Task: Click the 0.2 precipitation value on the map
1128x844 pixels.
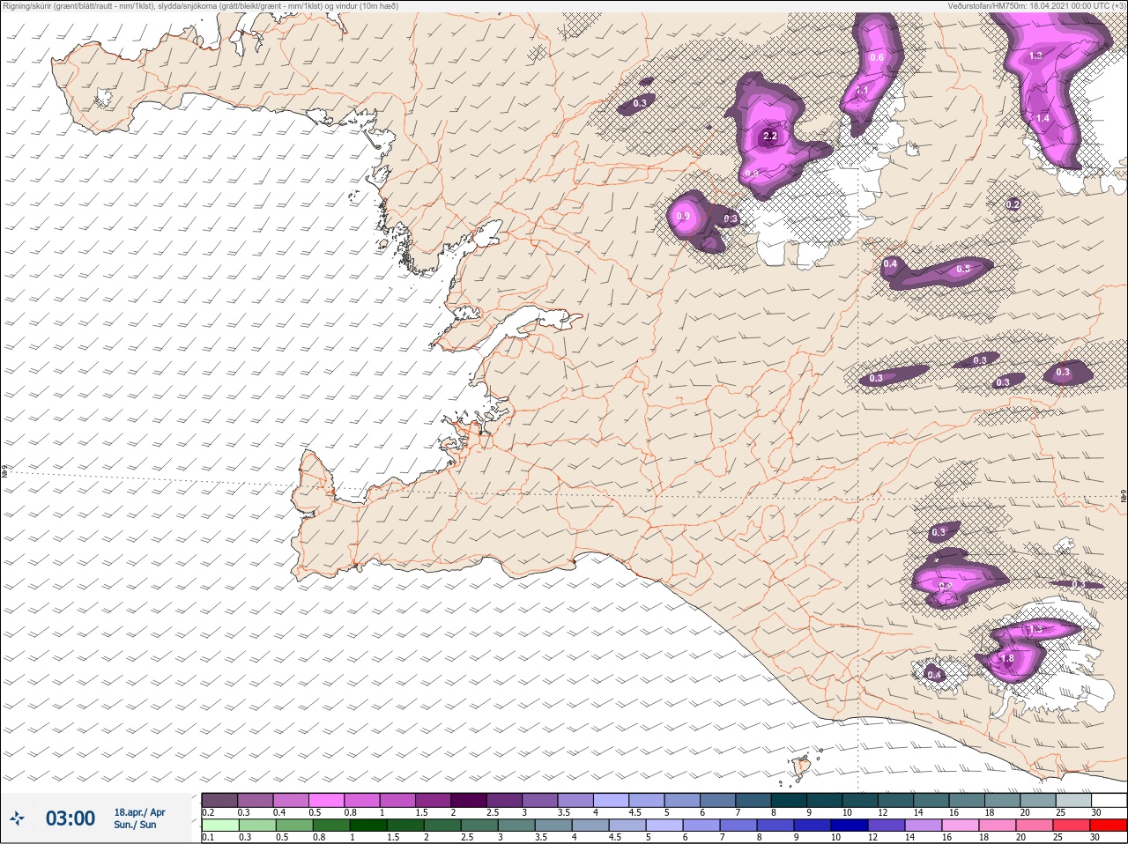Action: (x=1013, y=204)
